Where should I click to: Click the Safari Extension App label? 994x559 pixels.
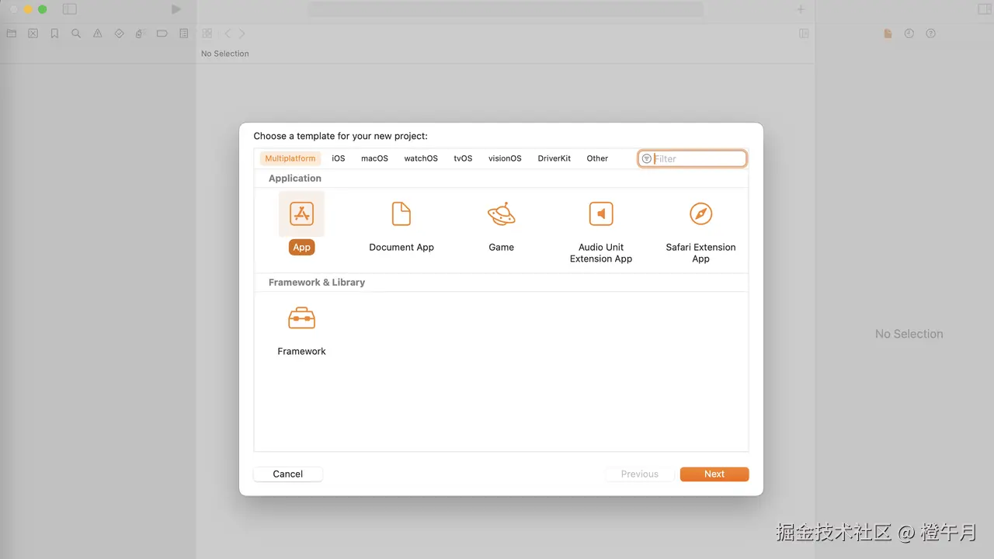click(x=700, y=253)
